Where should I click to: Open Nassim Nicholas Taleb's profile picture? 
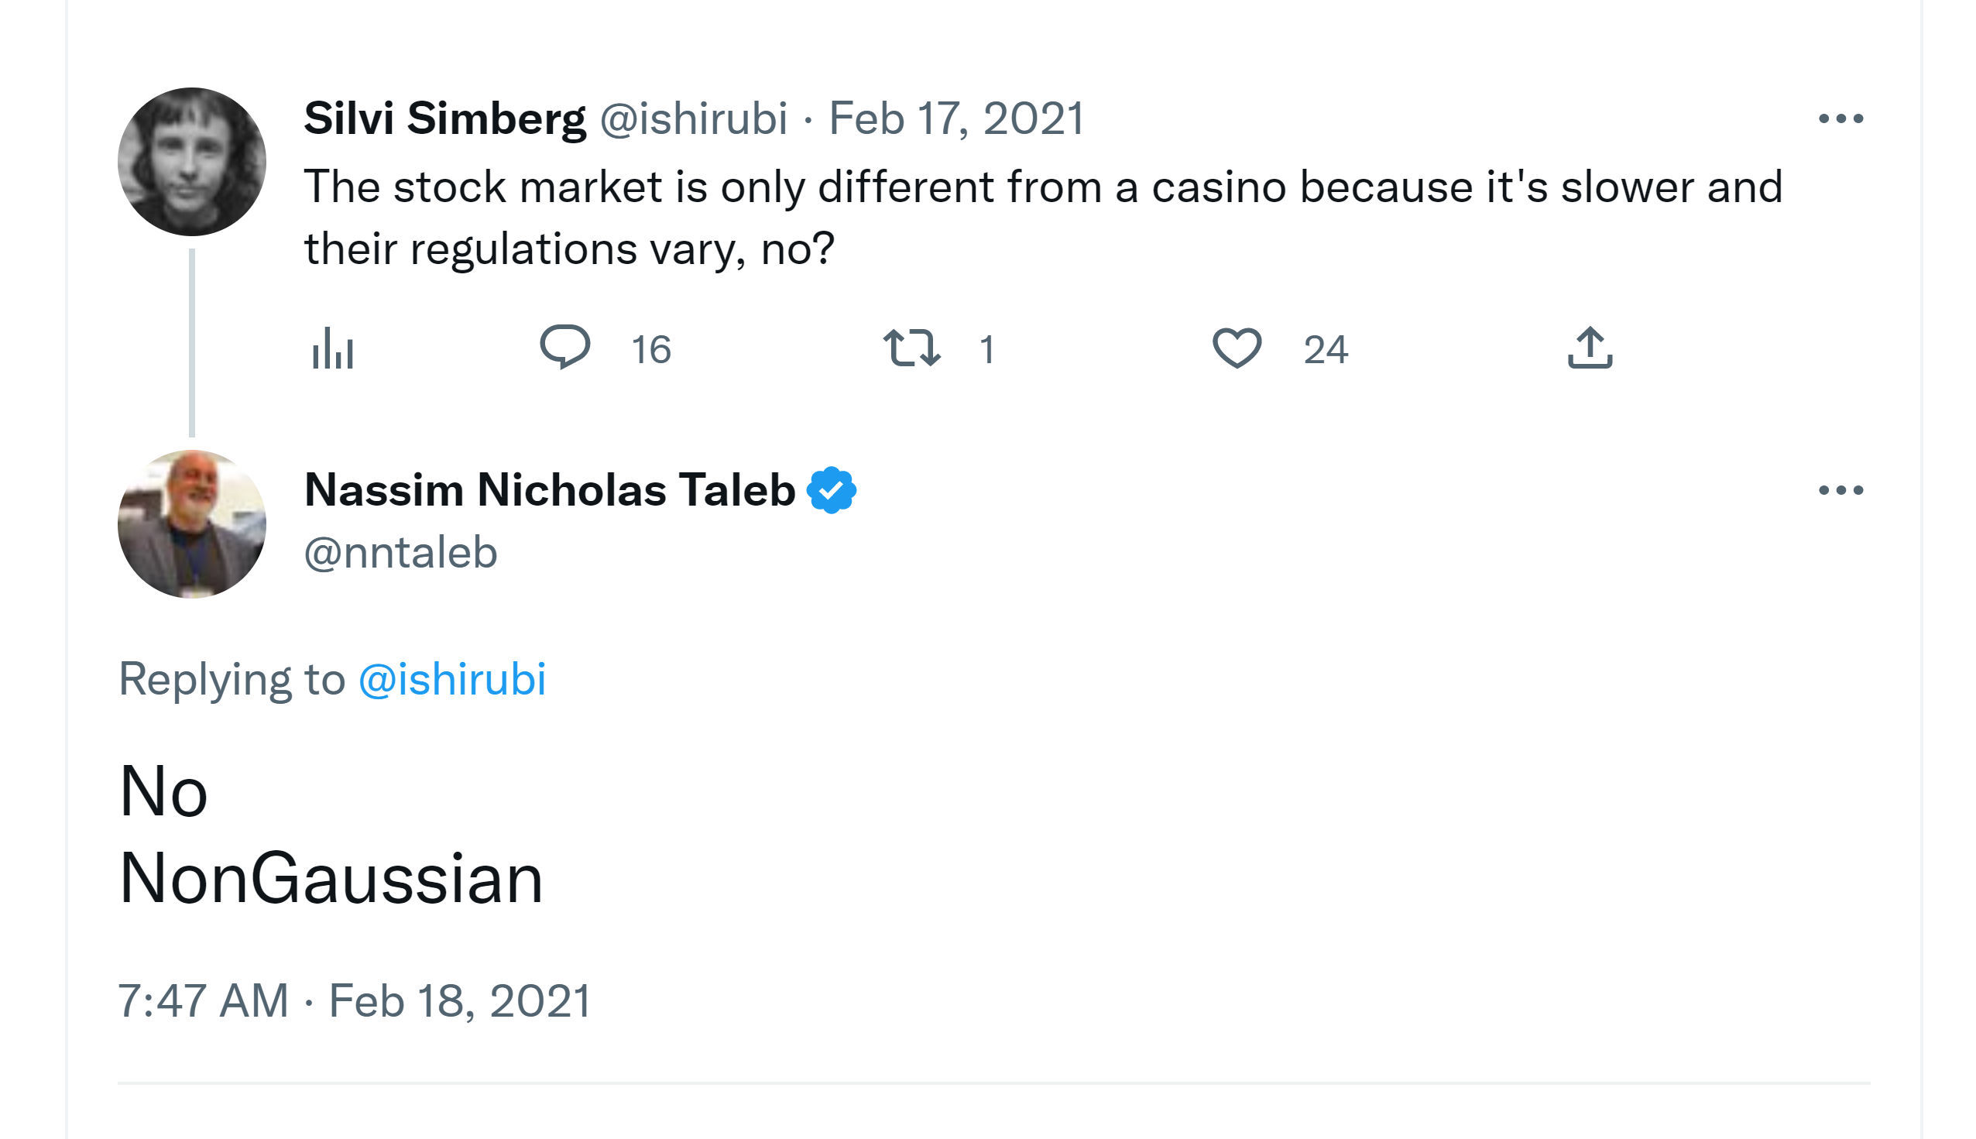tap(192, 524)
